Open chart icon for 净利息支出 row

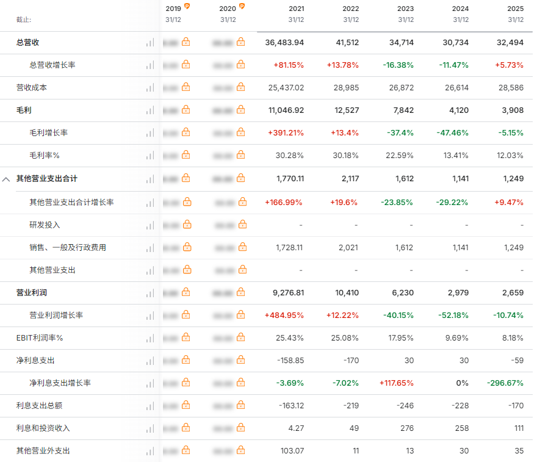pos(150,361)
